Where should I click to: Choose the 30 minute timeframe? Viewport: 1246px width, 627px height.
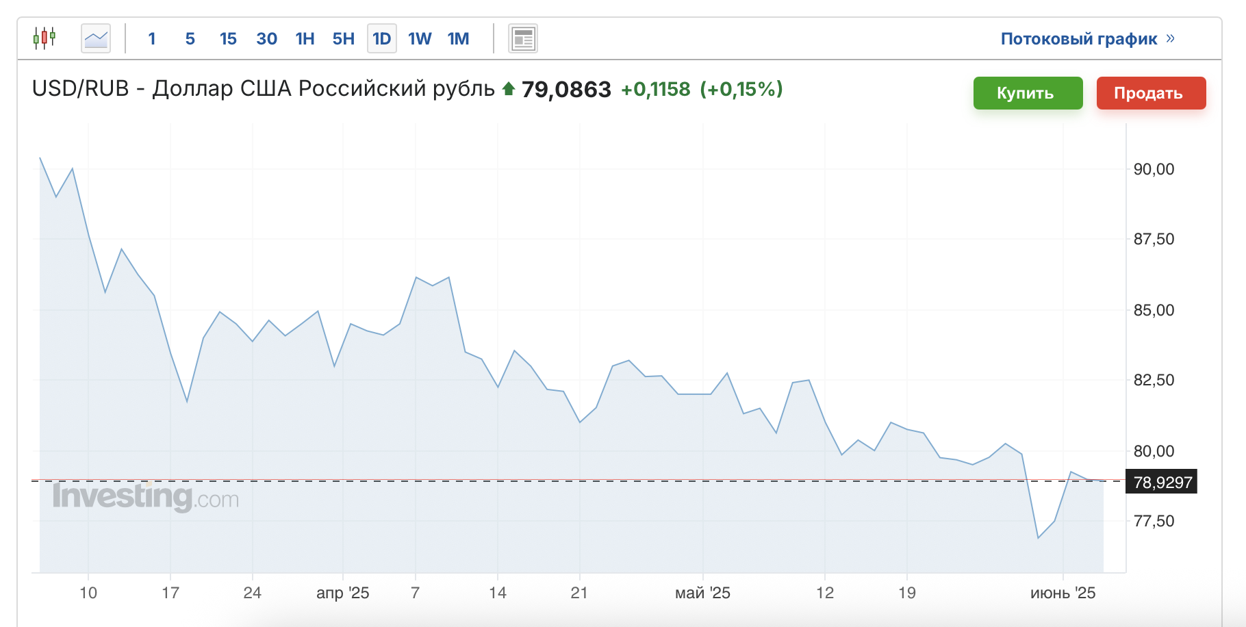[267, 38]
